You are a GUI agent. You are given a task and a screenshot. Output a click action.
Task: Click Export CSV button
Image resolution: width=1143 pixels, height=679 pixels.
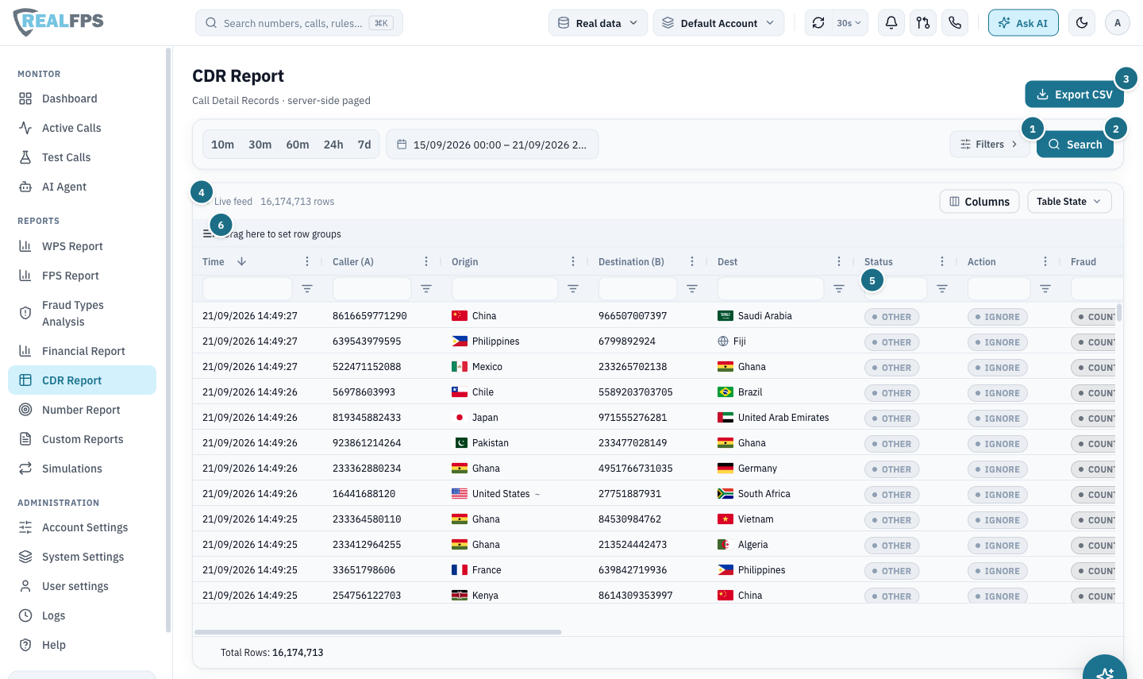point(1074,94)
